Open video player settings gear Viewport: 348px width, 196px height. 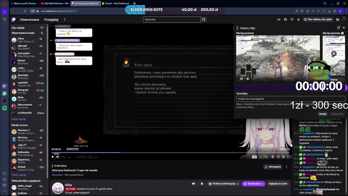click(273, 157)
